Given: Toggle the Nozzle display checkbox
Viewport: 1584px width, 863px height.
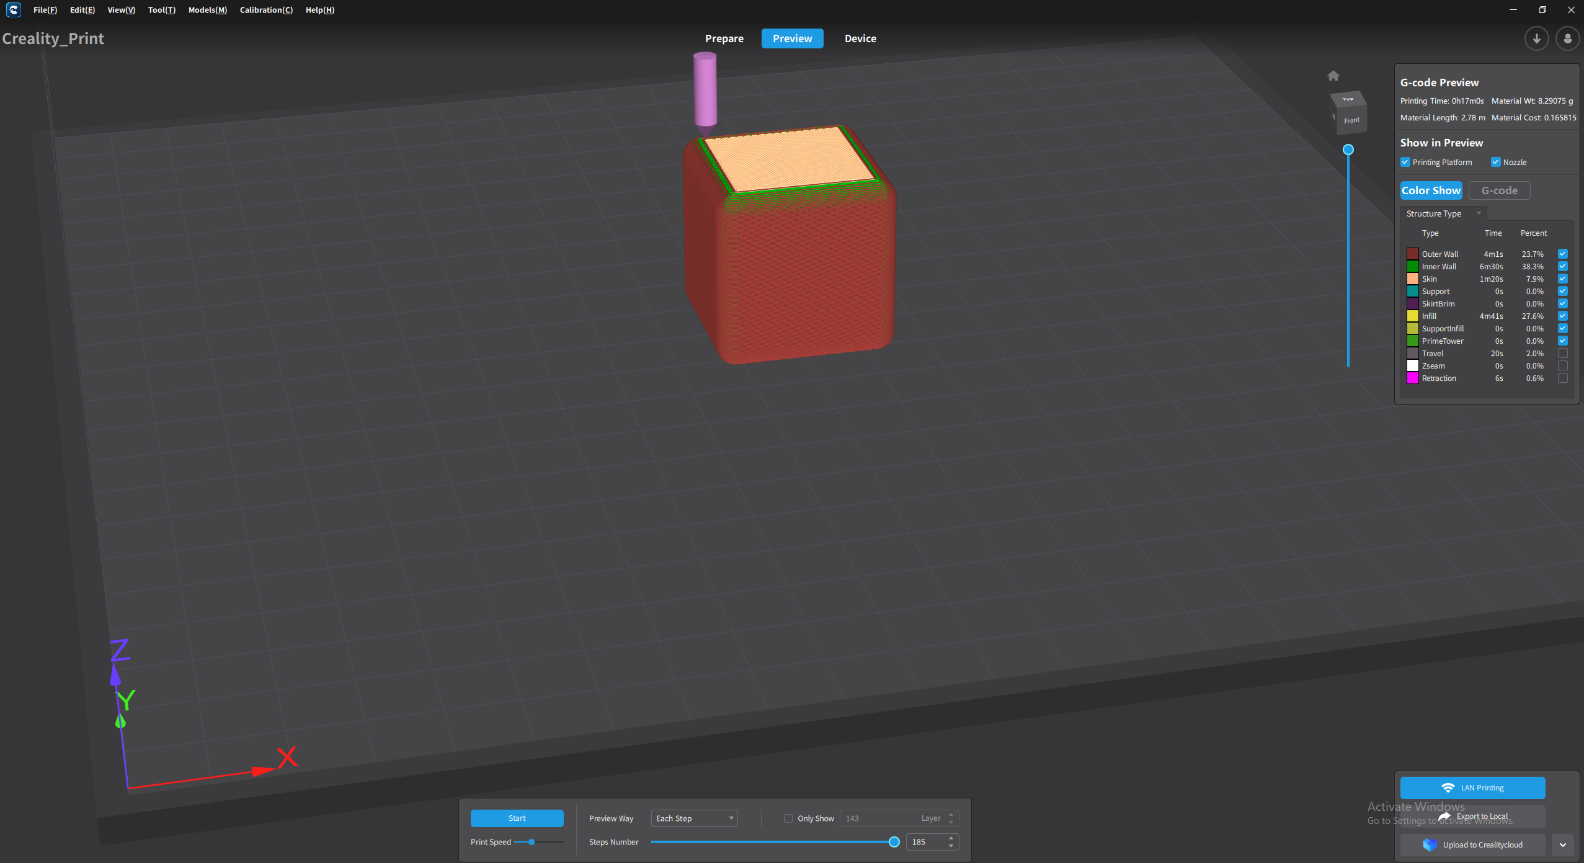Looking at the screenshot, I should pyautogui.click(x=1495, y=162).
